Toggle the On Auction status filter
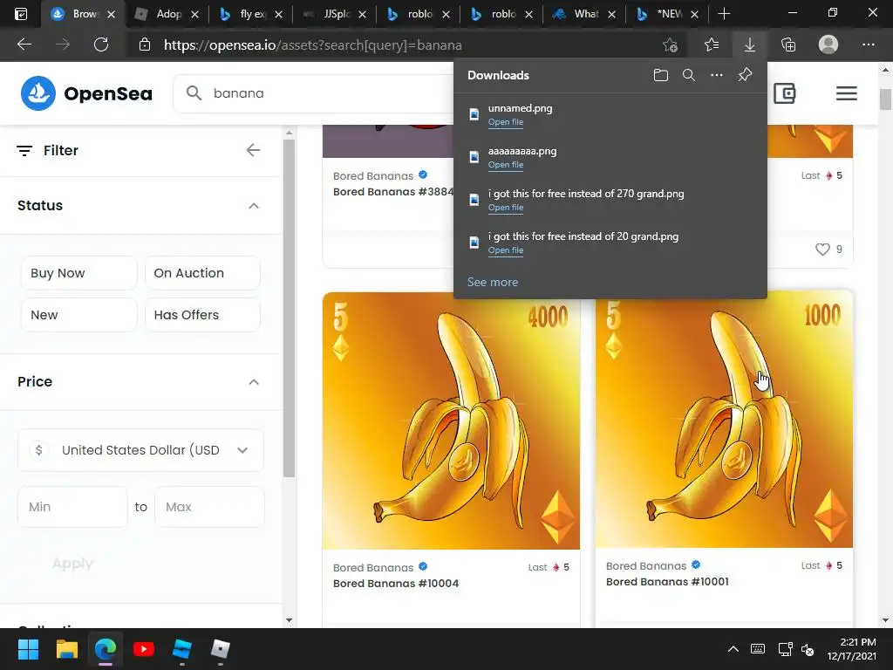The width and height of the screenshot is (893, 670). click(202, 273)
